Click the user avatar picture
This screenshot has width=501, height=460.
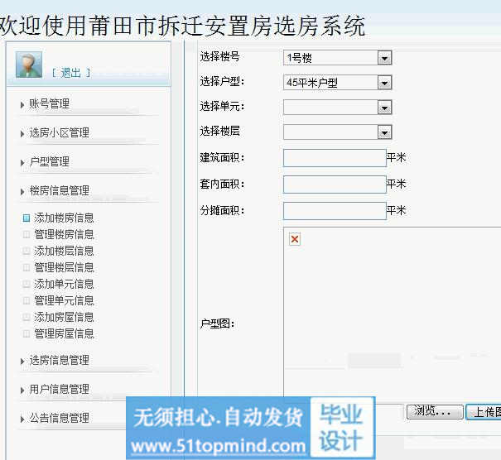29,65
